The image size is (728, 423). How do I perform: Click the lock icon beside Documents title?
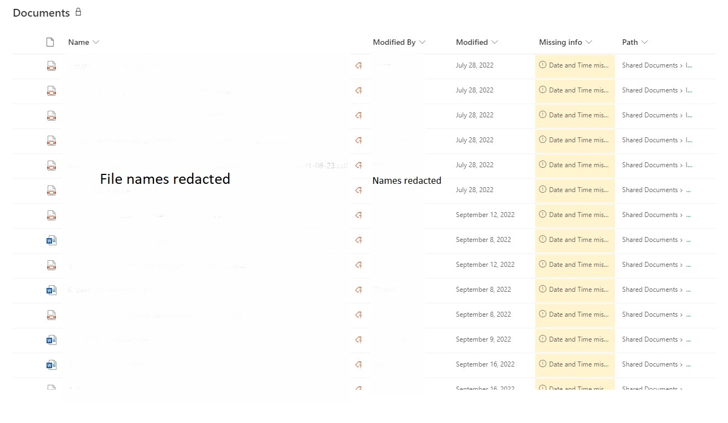click(78, 12)
